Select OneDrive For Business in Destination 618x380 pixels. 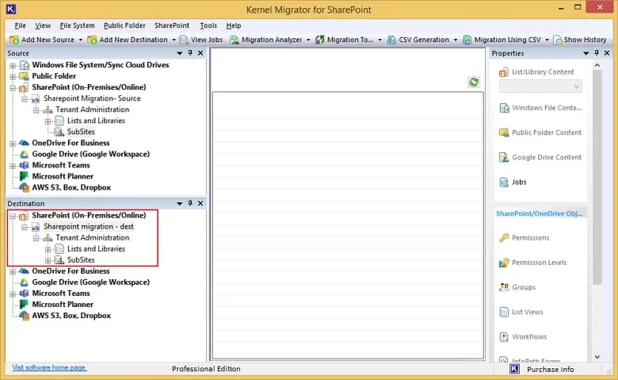pos(71,271)
